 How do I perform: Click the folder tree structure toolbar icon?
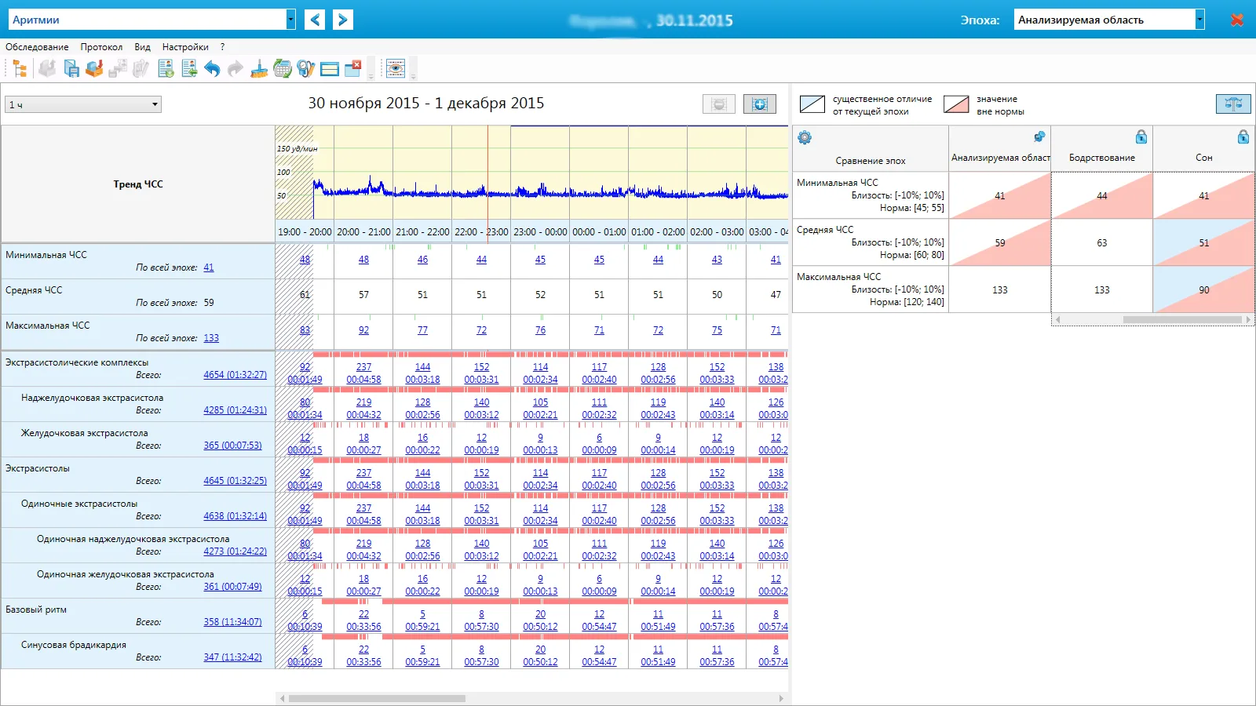click(x=20, y=69)
